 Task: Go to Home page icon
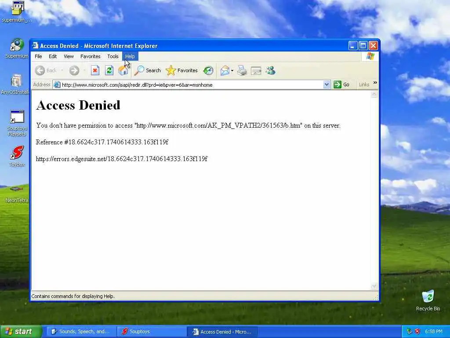pos(123,70)
